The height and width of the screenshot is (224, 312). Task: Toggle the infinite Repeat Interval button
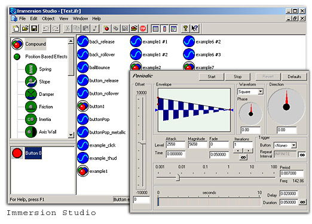pyautogui.click(x=302, y=155)
